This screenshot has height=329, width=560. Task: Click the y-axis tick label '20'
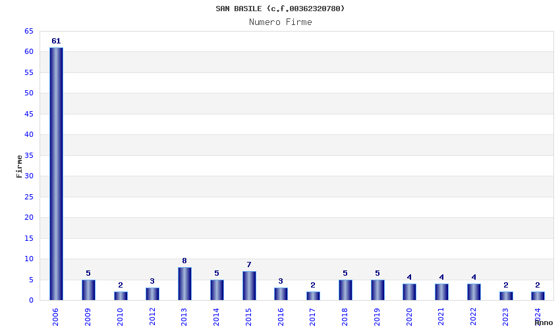29,217
